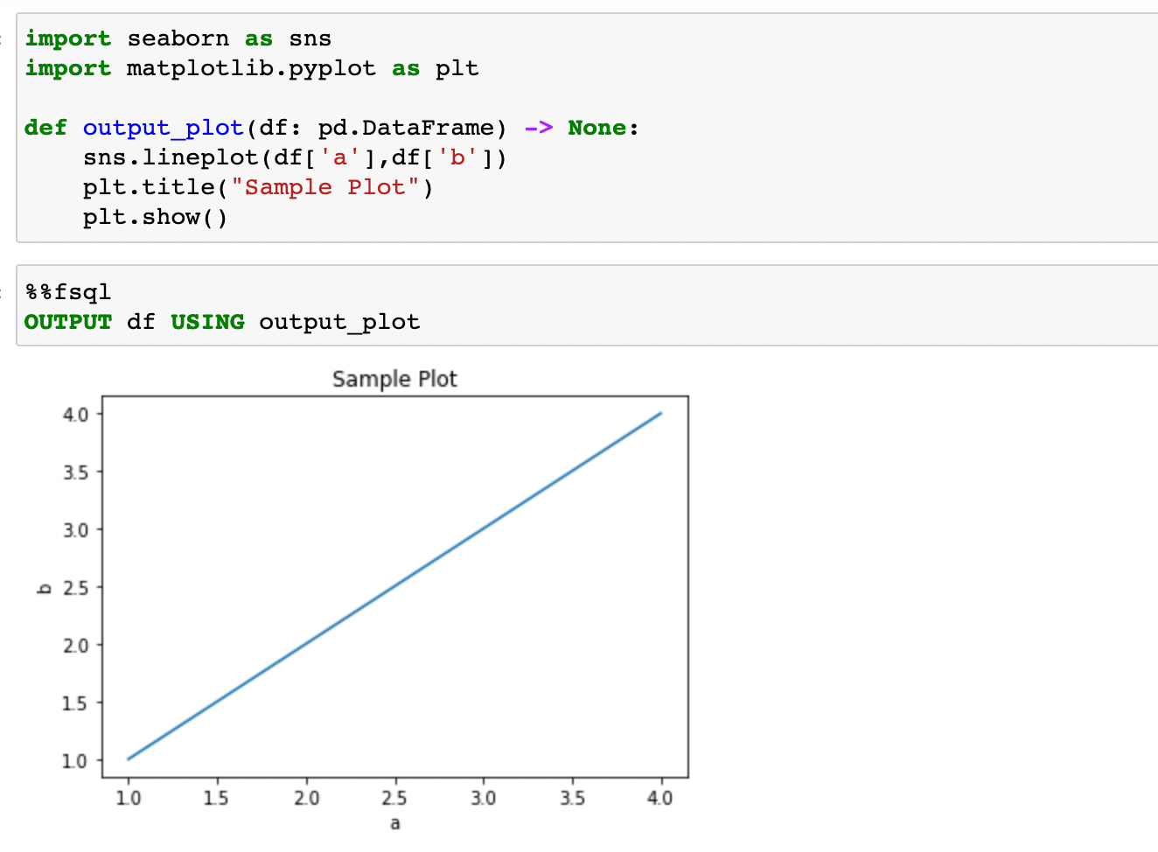Click the y-axis tick label "2.5"
The height and width of the screenshot is (852, 1158).
(75, 588)
